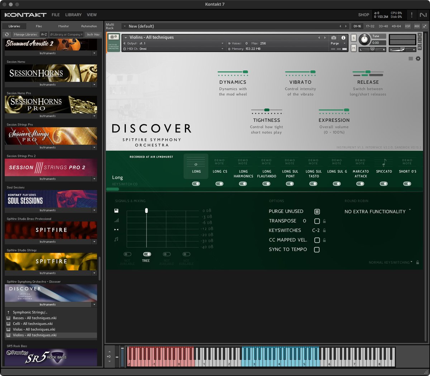Image resolution: width=430 pixels, height=376 pixels.
Task: Open the Purge dropdown menu
Action: click(x=338, y=43)
